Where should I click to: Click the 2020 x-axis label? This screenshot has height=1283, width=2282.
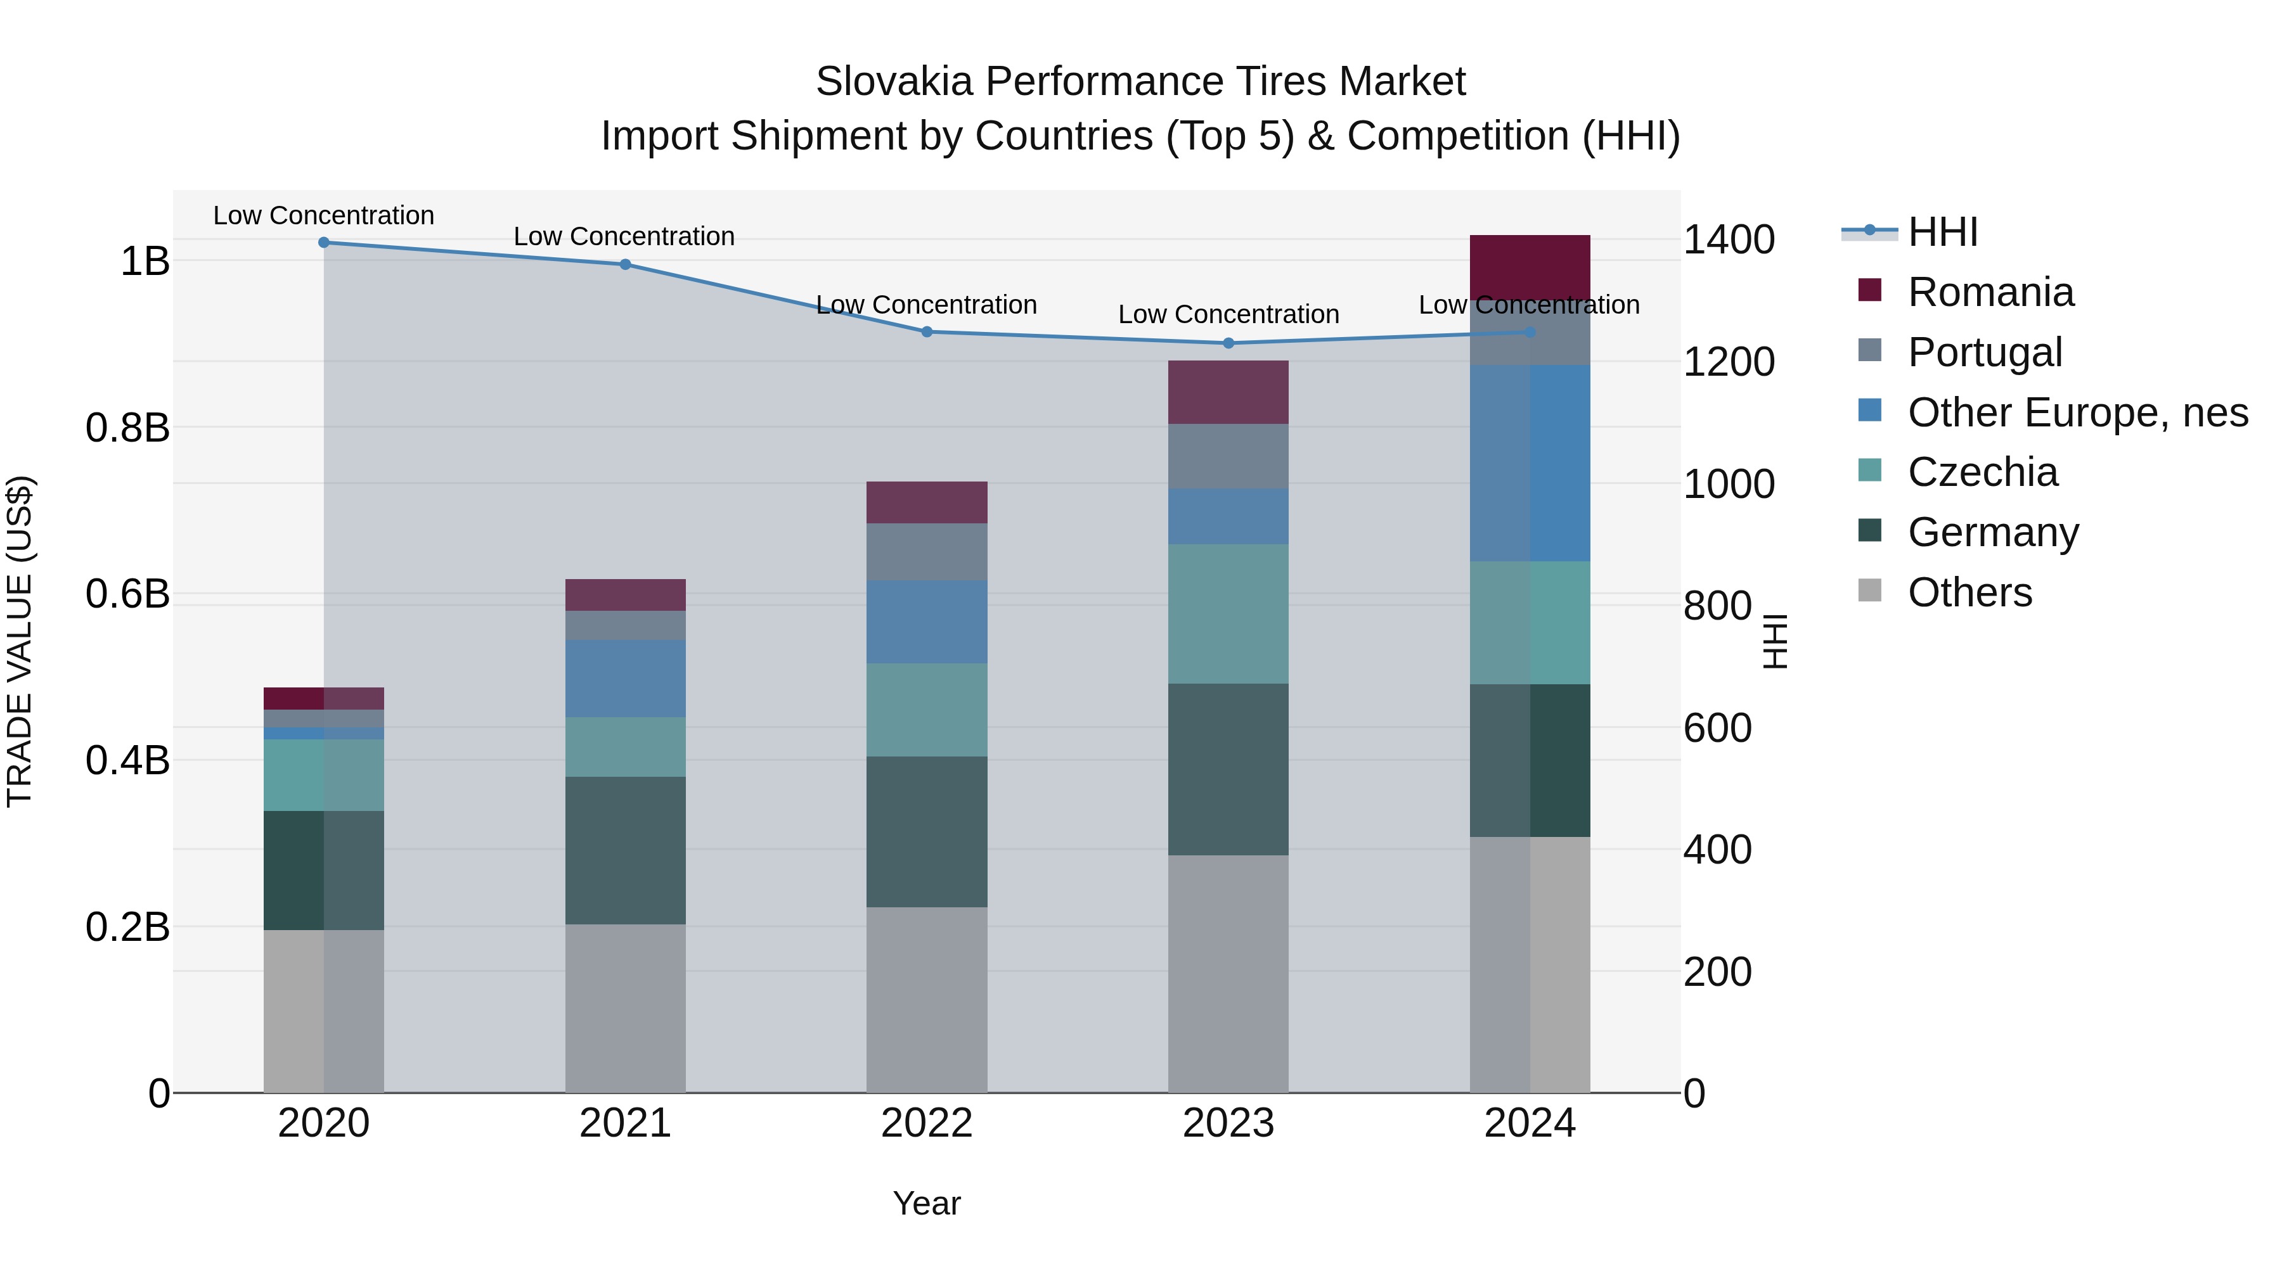click(x=323, y=1123)
